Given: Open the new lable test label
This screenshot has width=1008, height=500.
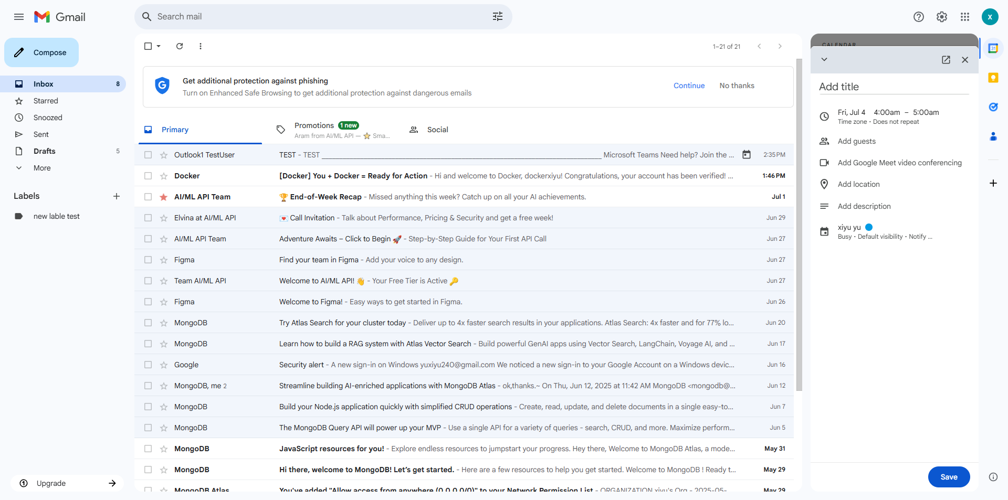Looking at the screenshot, I should [56, 216].
